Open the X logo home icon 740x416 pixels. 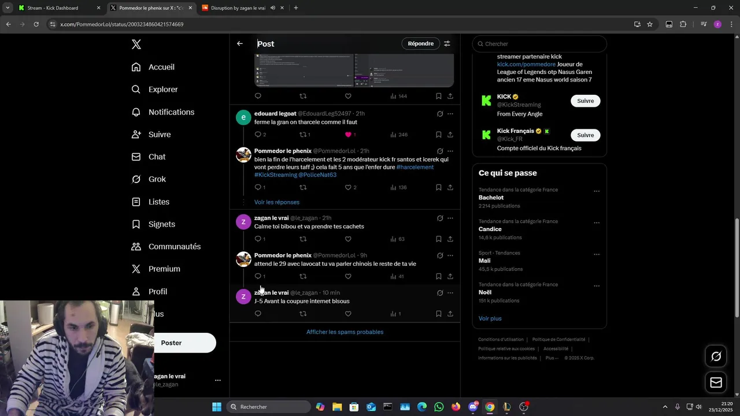[136, 44]
